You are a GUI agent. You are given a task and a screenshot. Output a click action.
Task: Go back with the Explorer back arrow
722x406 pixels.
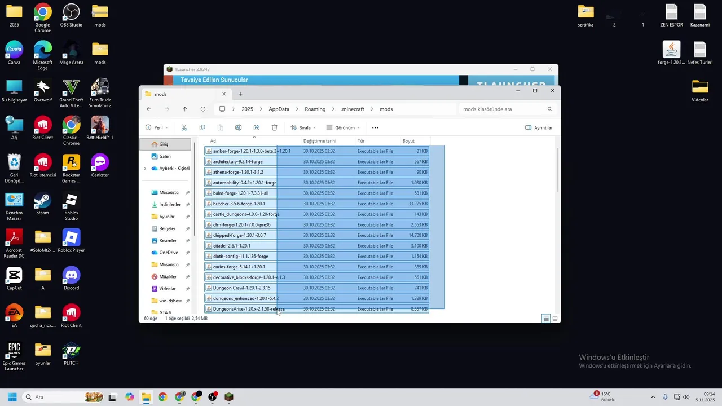149,109
